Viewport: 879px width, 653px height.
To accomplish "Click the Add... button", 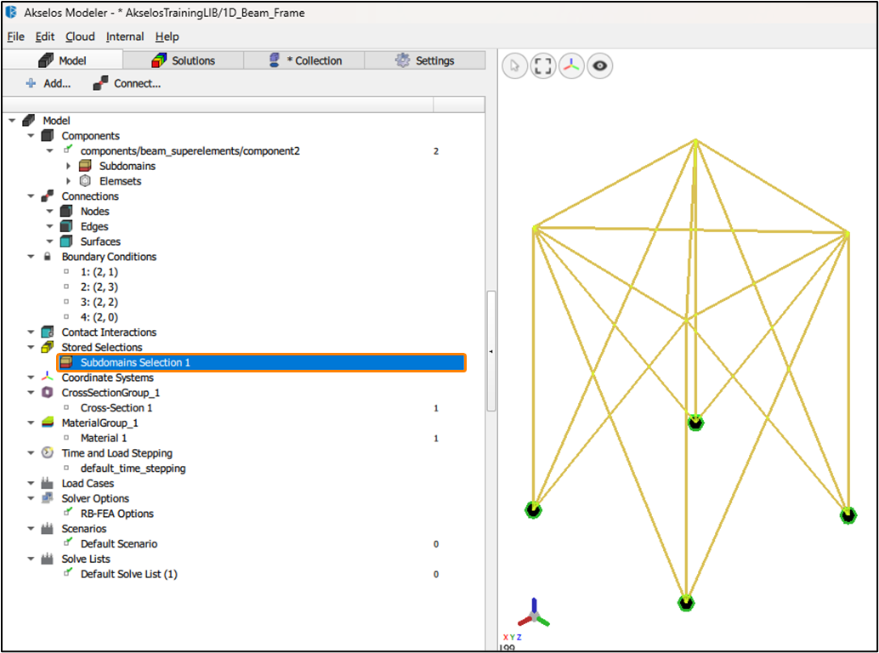I will coord(48,83).
